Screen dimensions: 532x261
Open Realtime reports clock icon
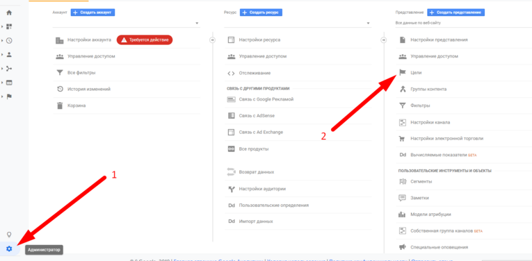(x=9, y=41)
